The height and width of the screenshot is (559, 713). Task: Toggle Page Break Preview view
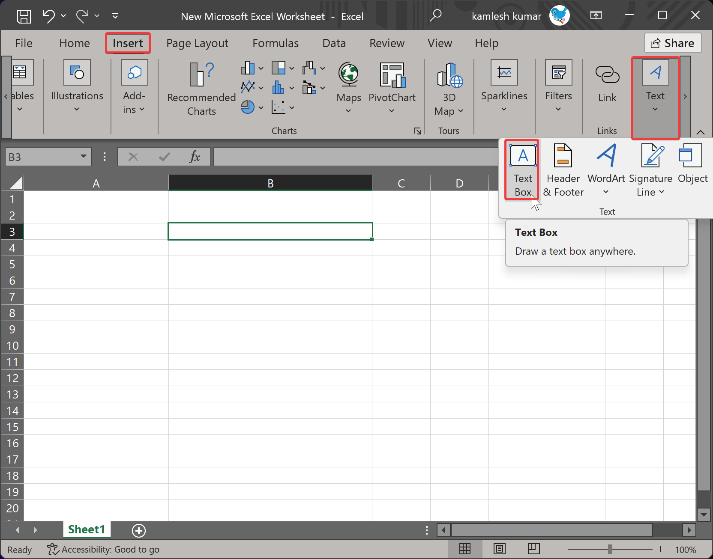click(533, 549)
